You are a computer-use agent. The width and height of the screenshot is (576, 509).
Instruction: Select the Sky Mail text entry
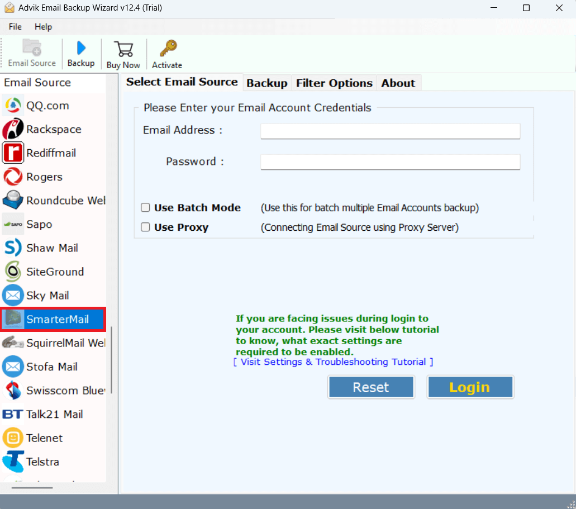pyautogui.click(x=47, y=296)
